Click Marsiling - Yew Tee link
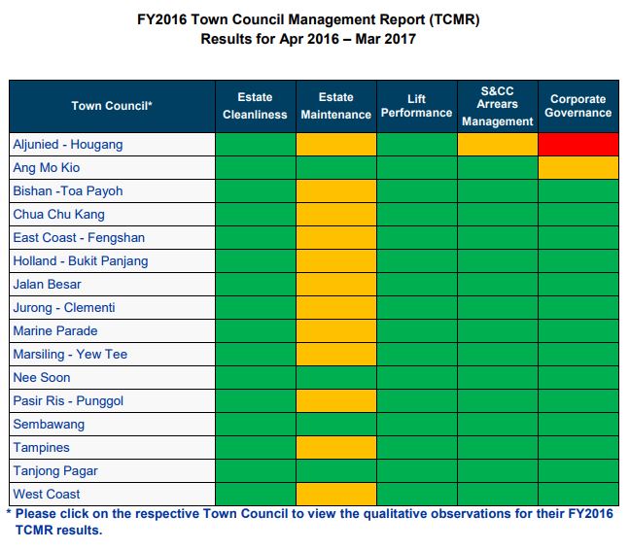 click(70, 355)
